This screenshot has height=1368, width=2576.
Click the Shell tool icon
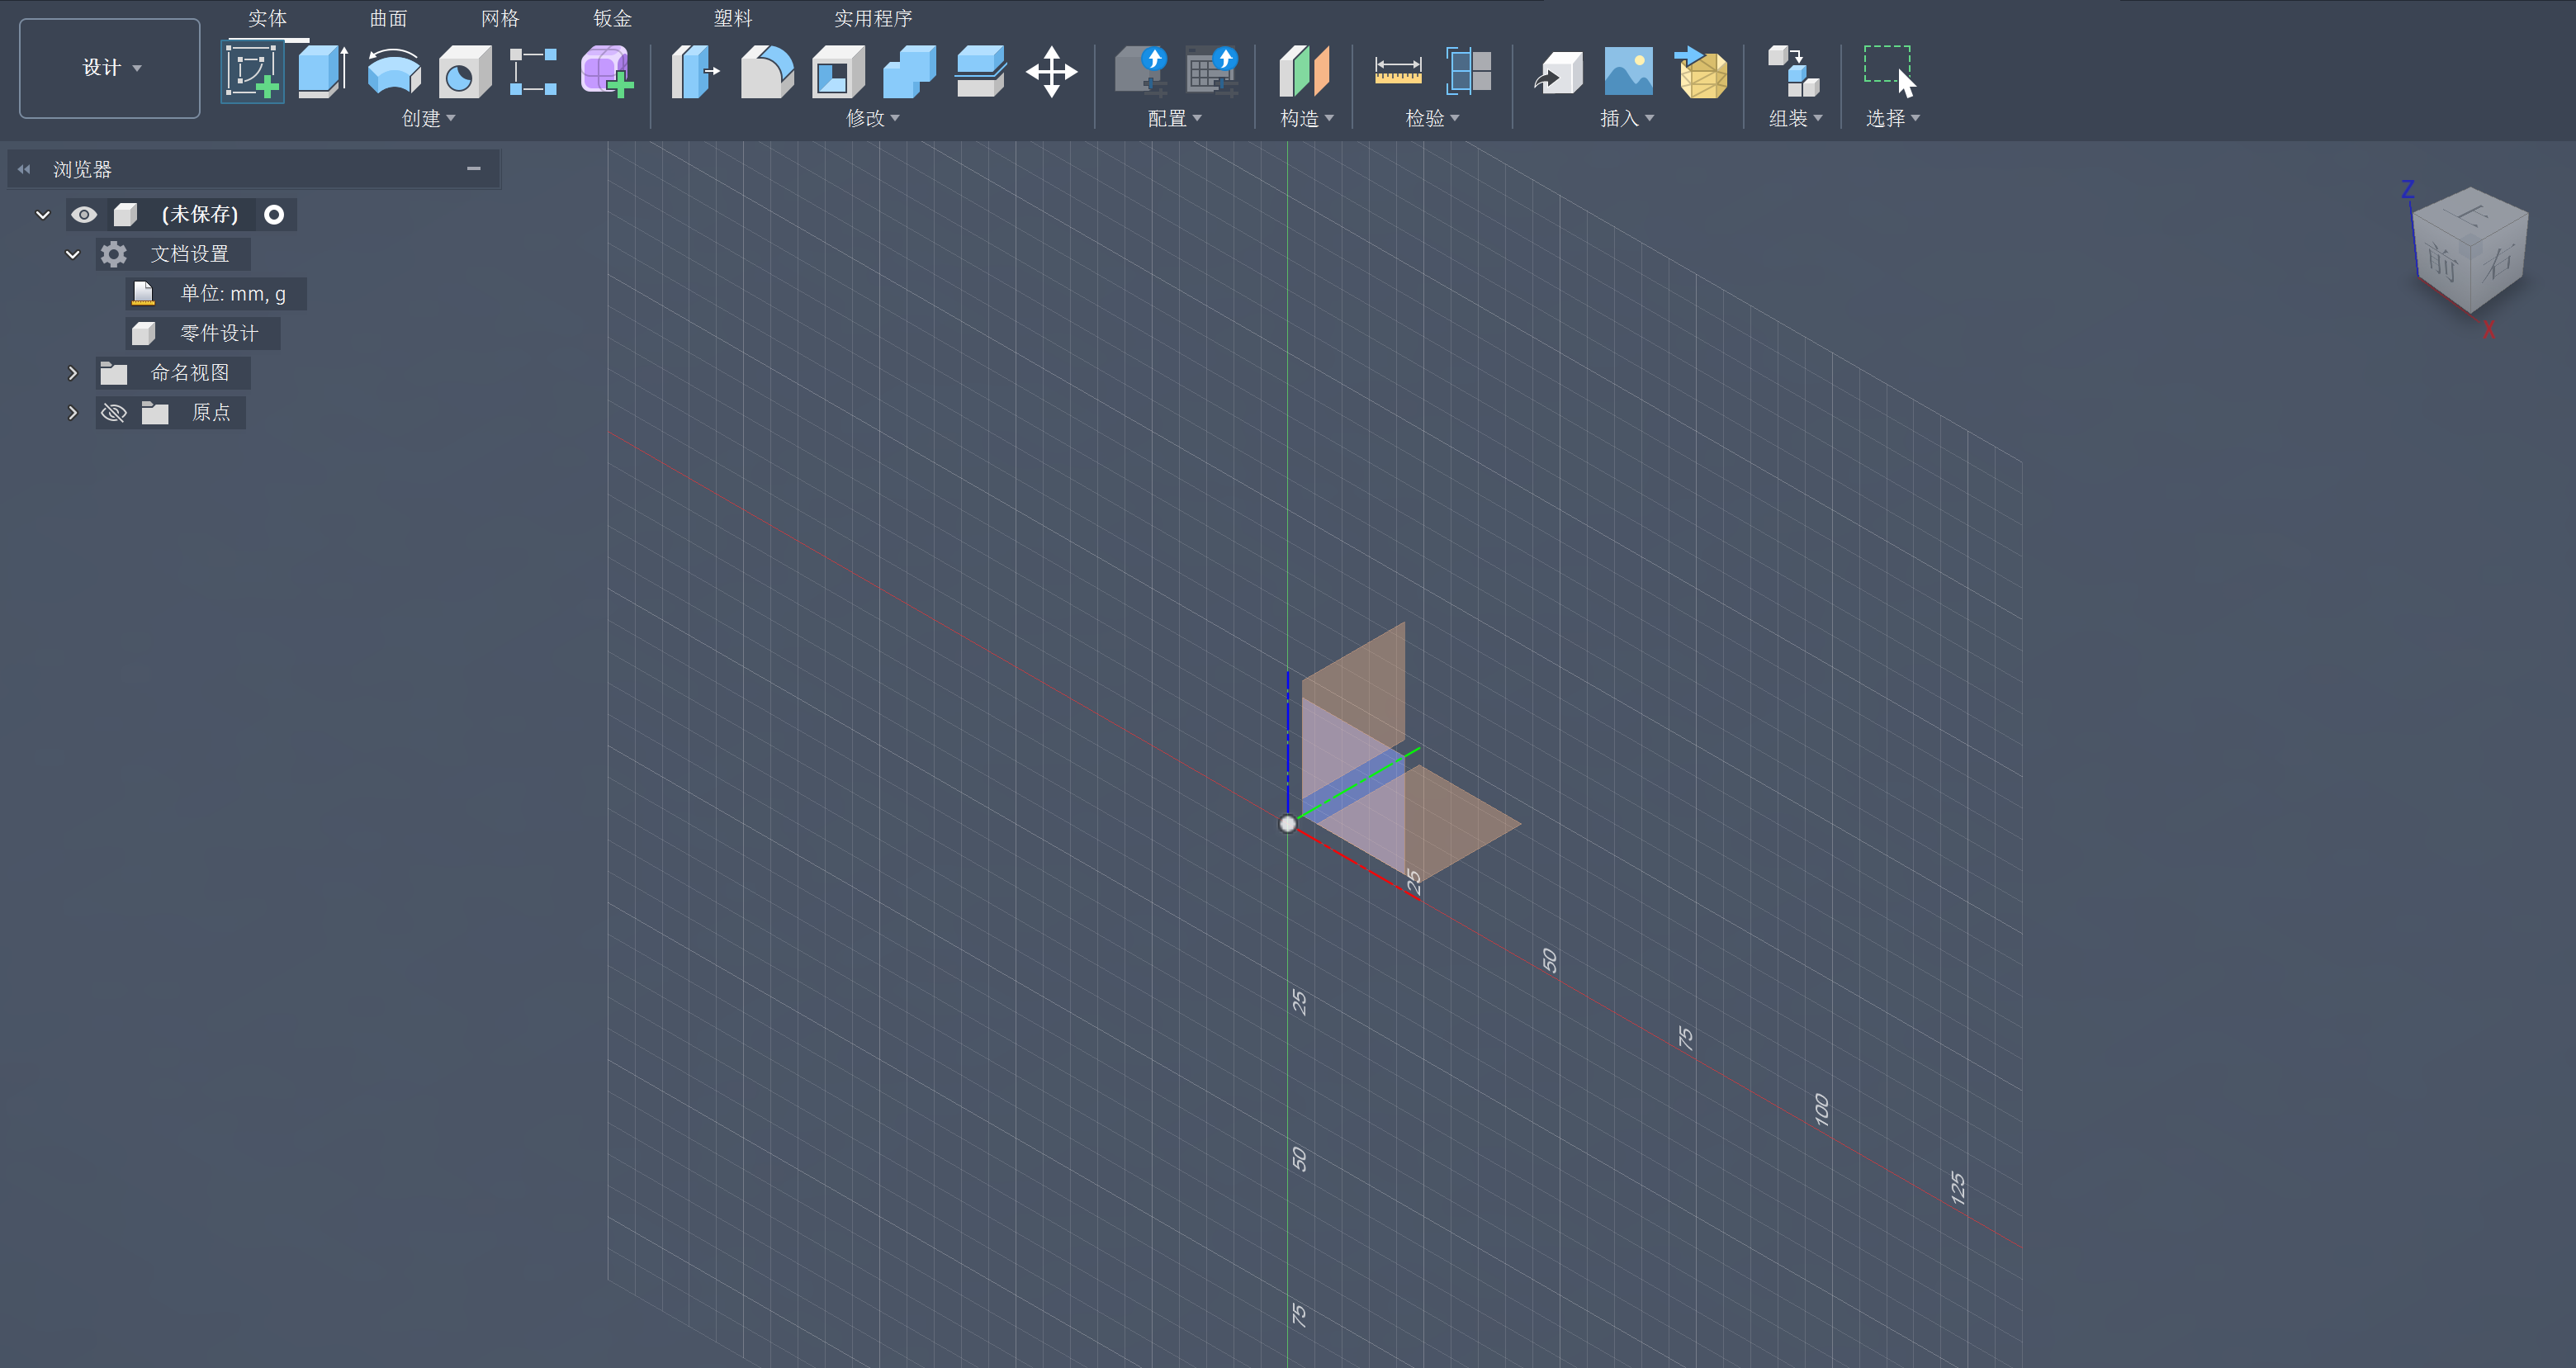tap(838, 72)
